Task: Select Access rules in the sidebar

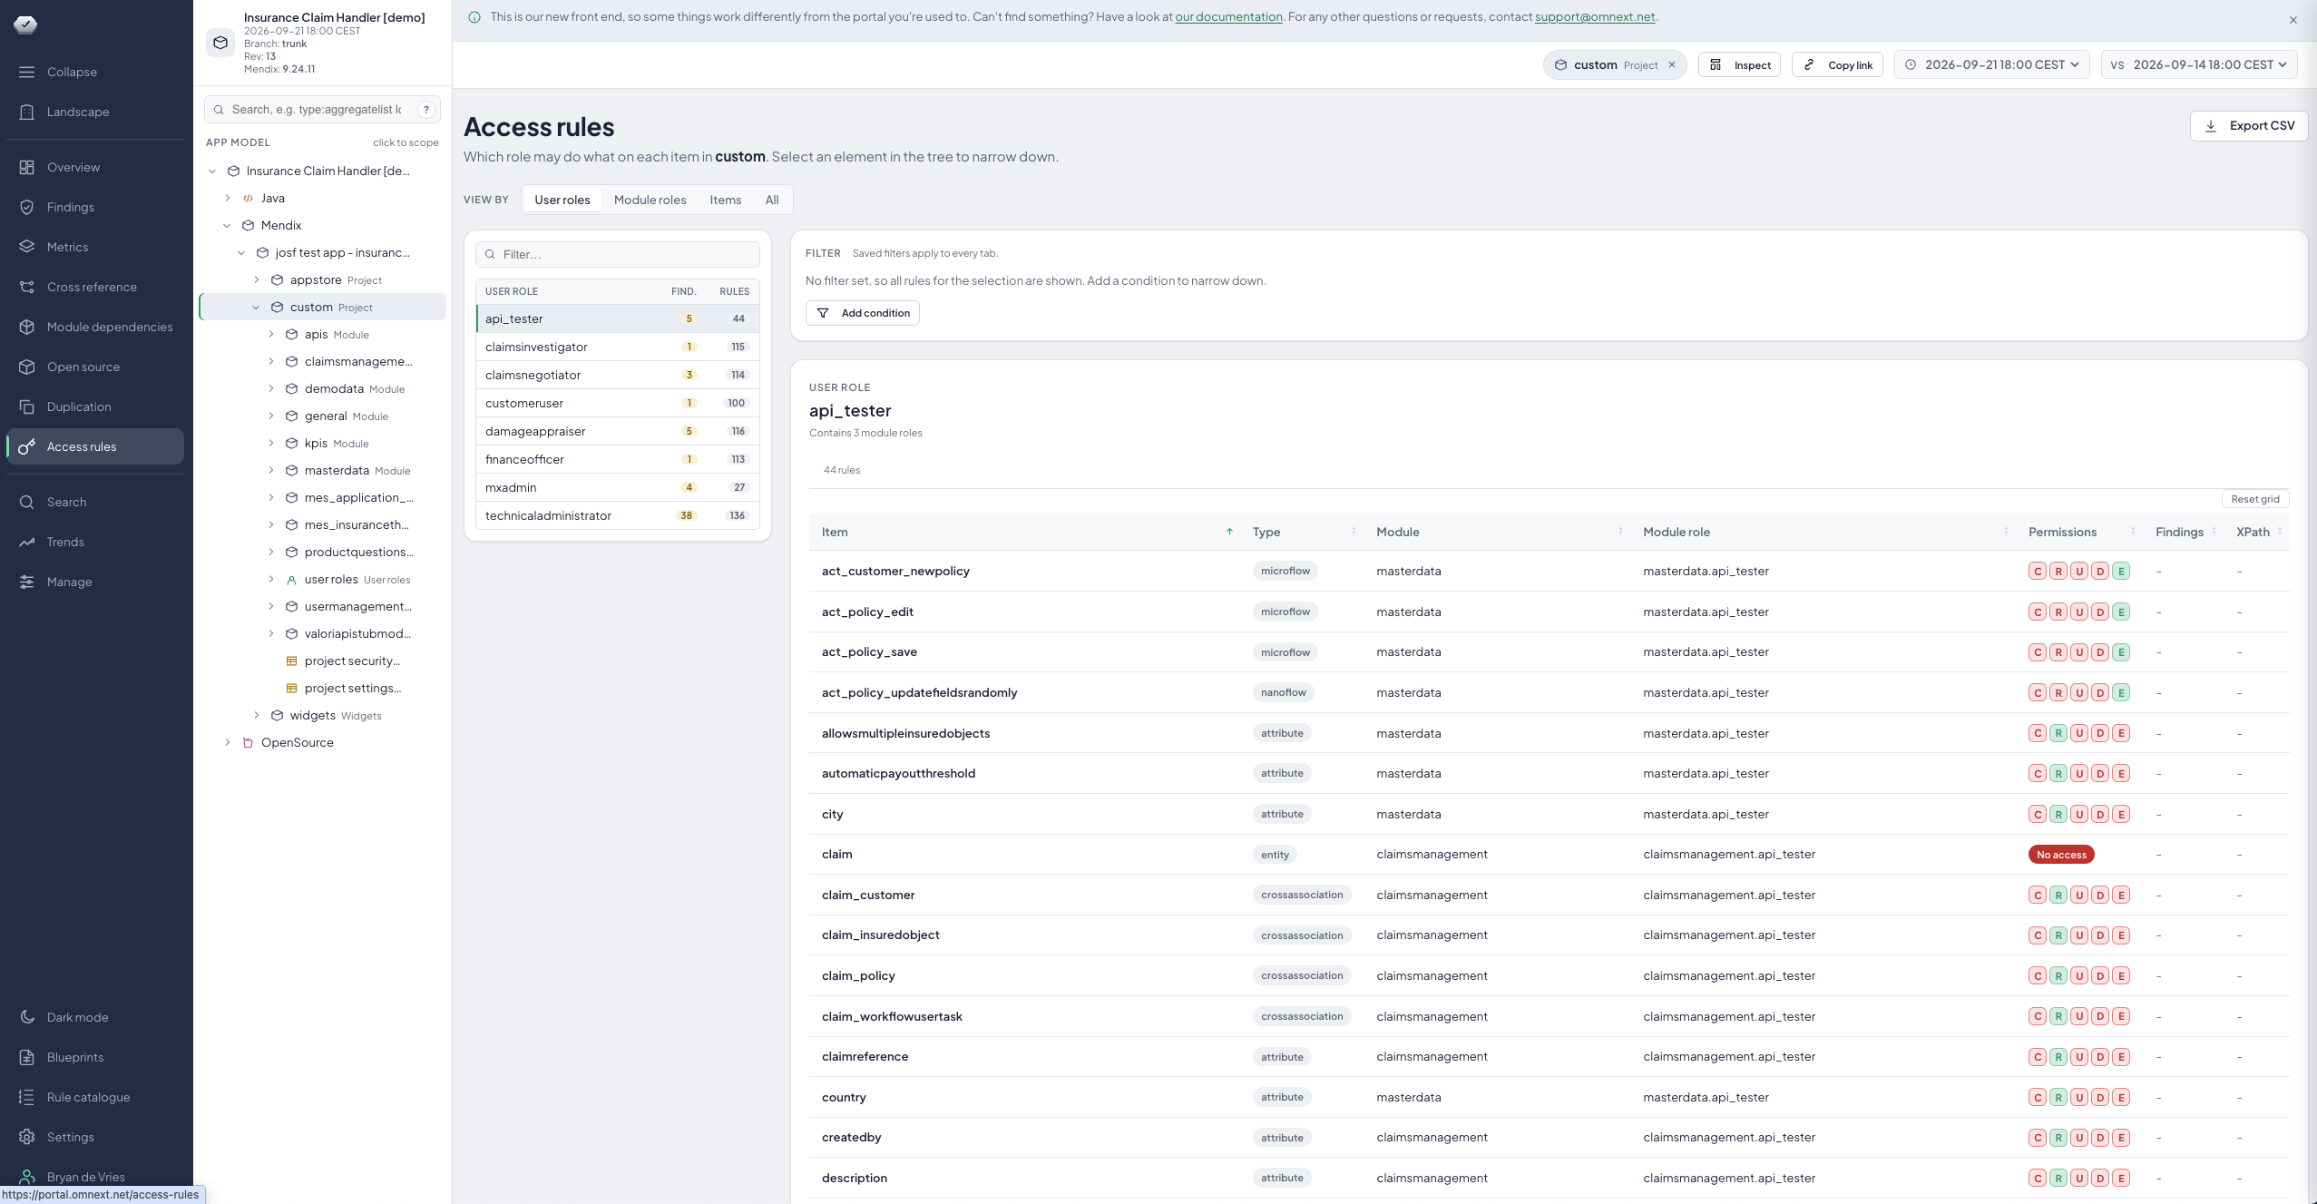Action: pos(95,446)
